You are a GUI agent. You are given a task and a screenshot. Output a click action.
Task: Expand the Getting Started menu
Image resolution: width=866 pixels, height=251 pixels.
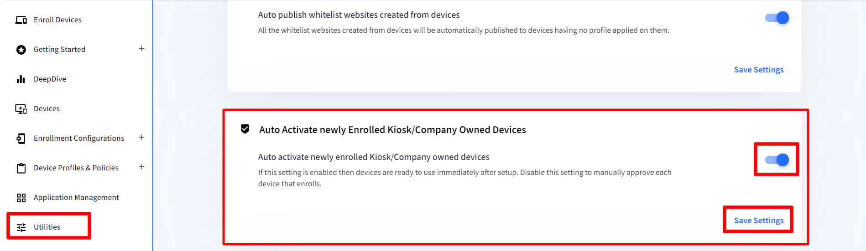coord(141,49)
